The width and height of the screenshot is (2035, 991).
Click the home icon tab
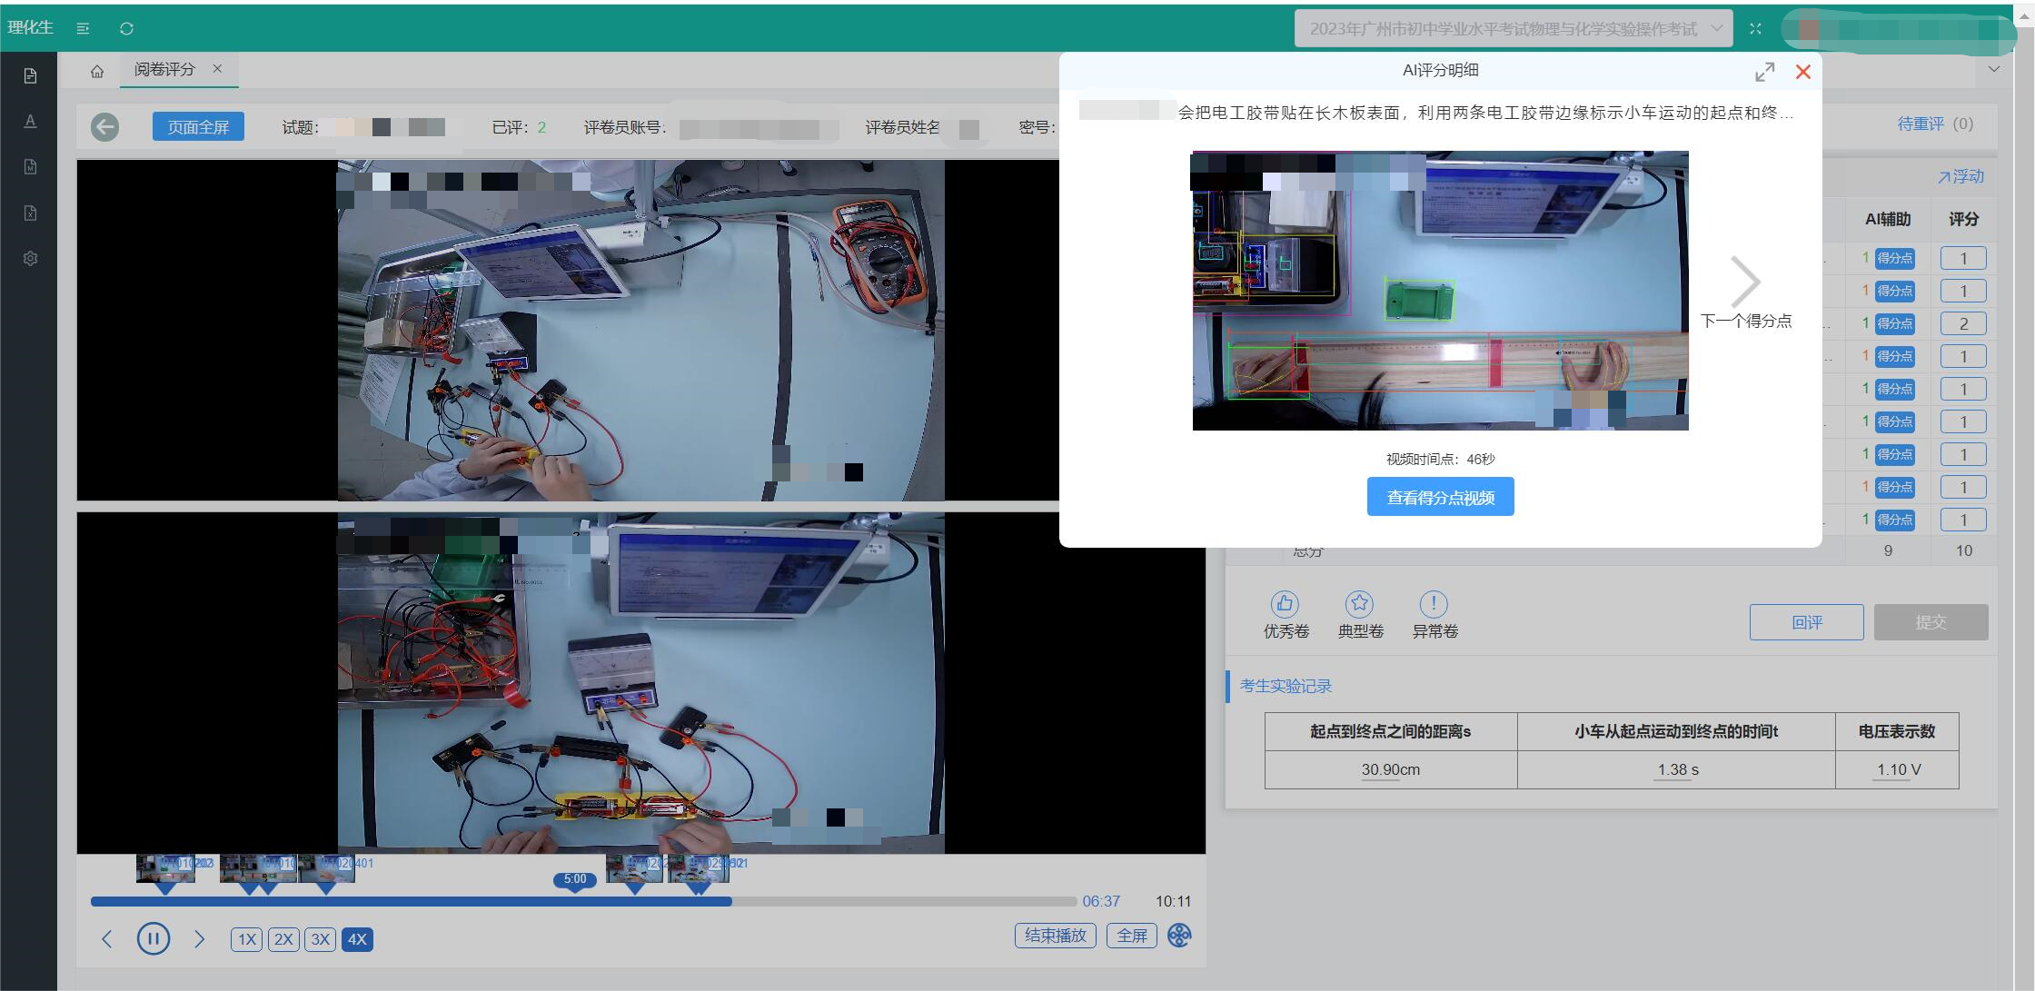pos(97,71)
